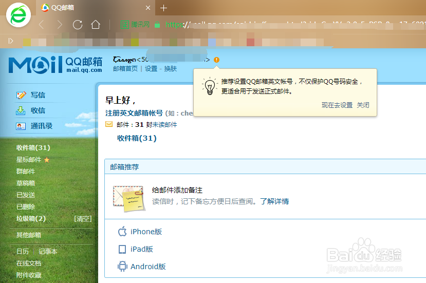Click the address bar URL
Viewport: 426px width, 283px height.
pos(295,25)
